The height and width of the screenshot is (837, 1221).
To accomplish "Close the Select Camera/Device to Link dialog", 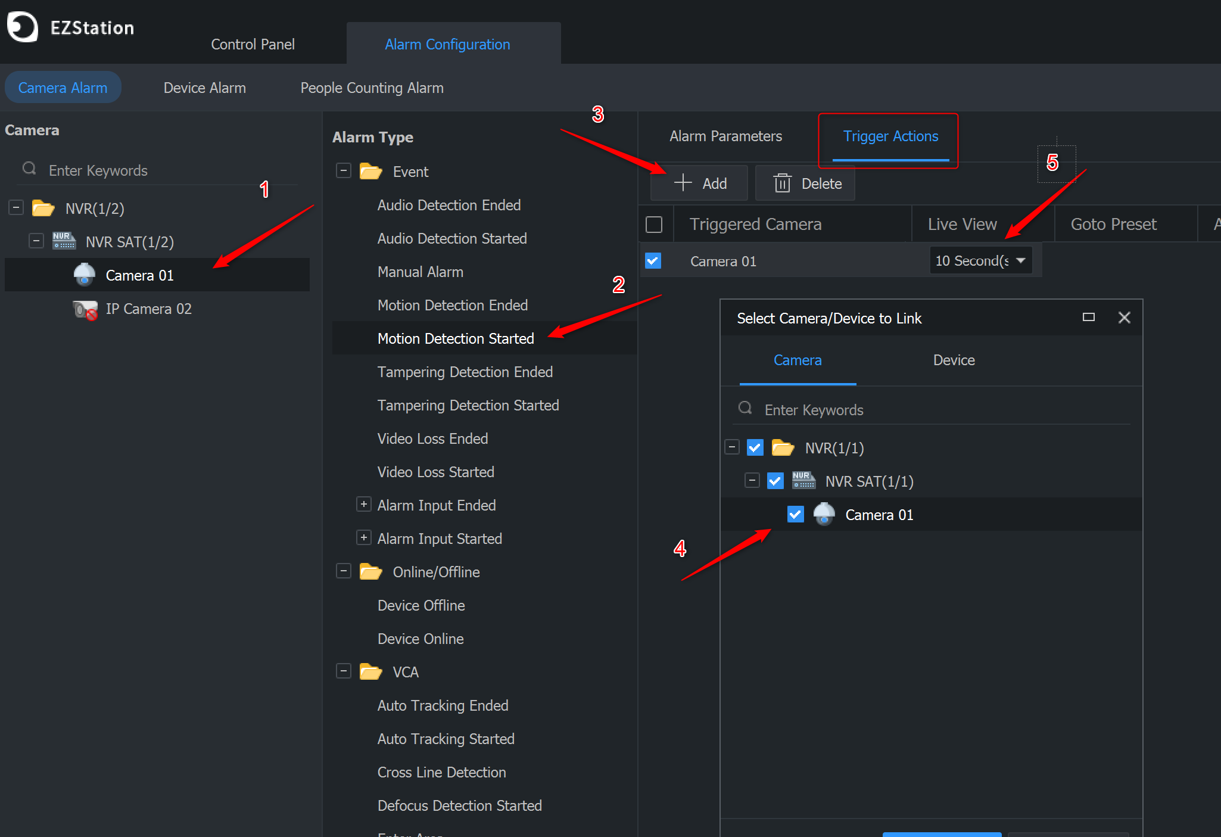I will pyautogui.click(x=1125, y=318).
